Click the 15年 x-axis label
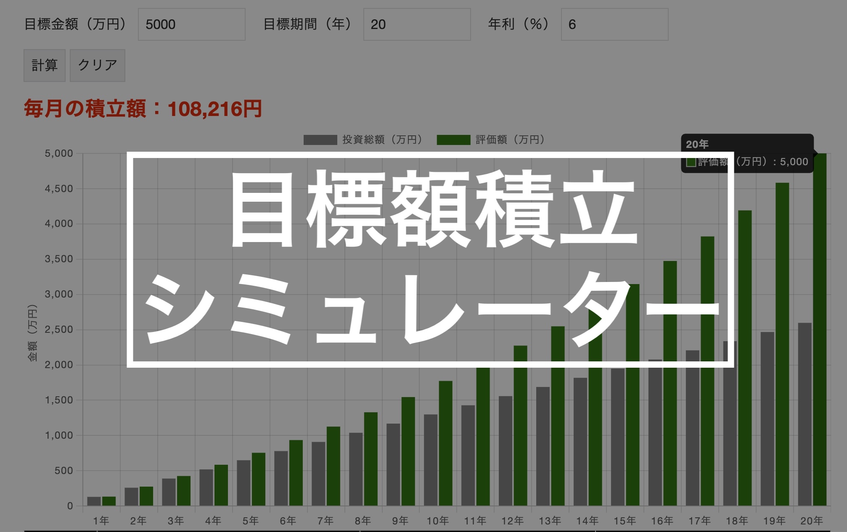Viewport: 847px width, 532px height. pos(625,521)
